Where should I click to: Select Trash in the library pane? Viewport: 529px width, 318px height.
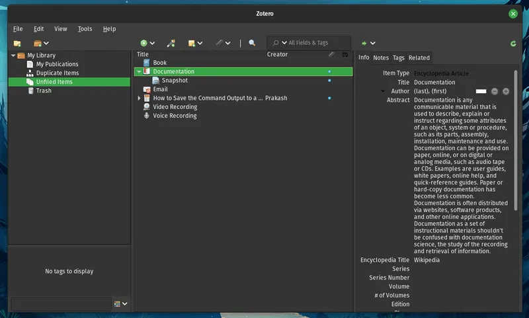pyautogui.click(x=44, y=91)
